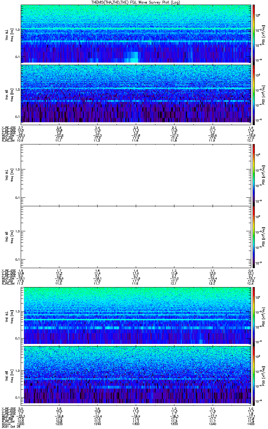Click the MLAT_SM value -19.1 under the THD panels
Viewport: 268px width, 429px height.
(21, 278)
